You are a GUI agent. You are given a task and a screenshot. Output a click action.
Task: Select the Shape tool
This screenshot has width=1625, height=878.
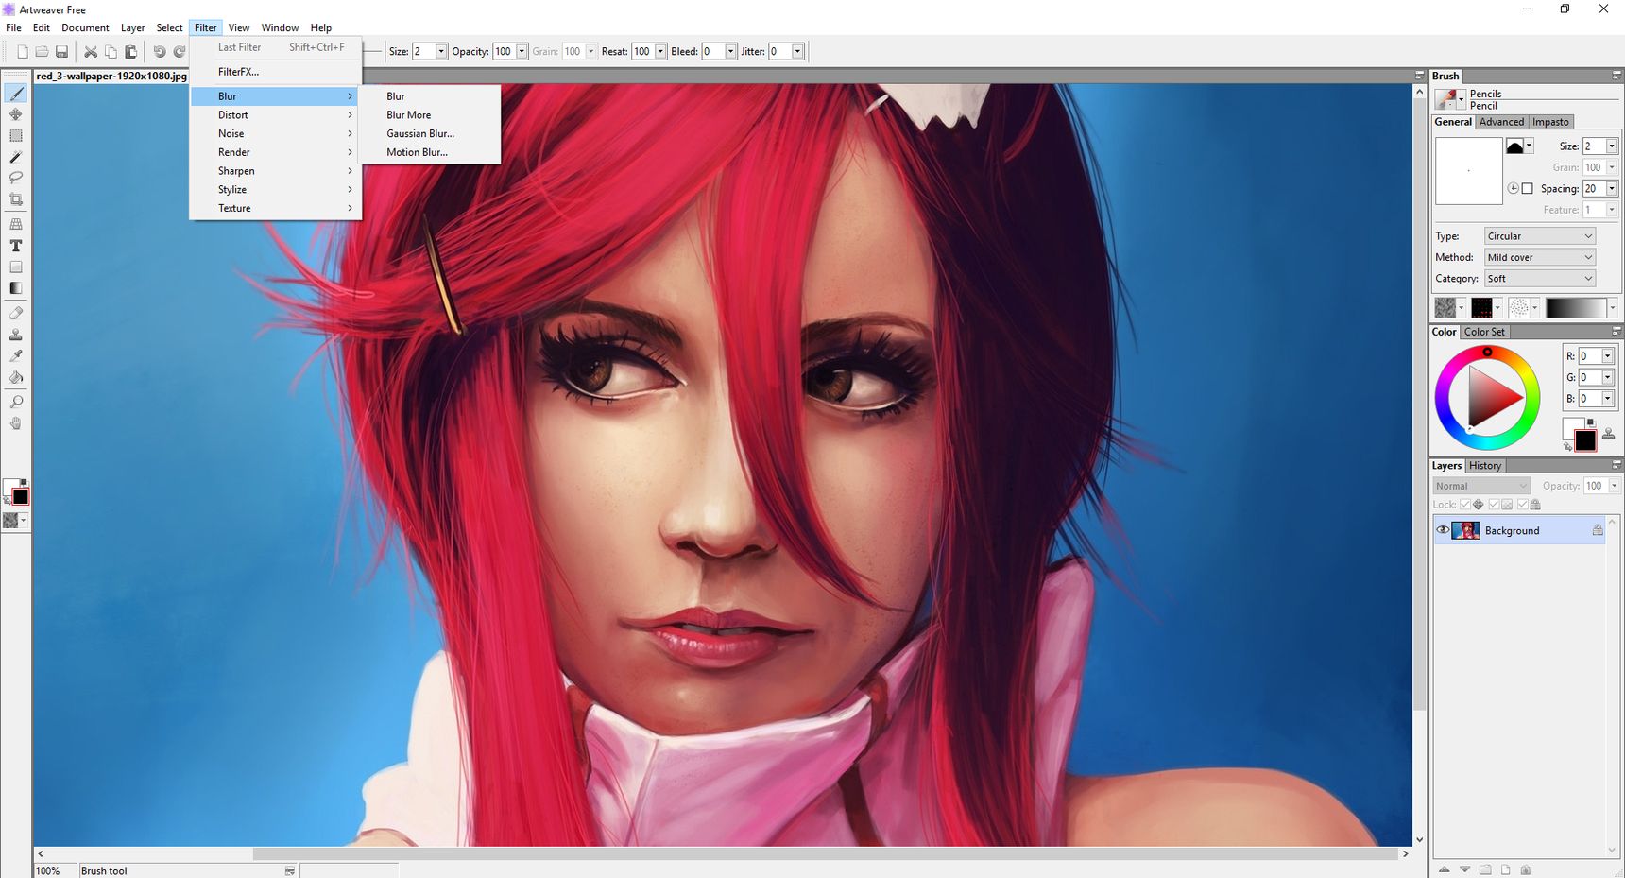[16, 267]
